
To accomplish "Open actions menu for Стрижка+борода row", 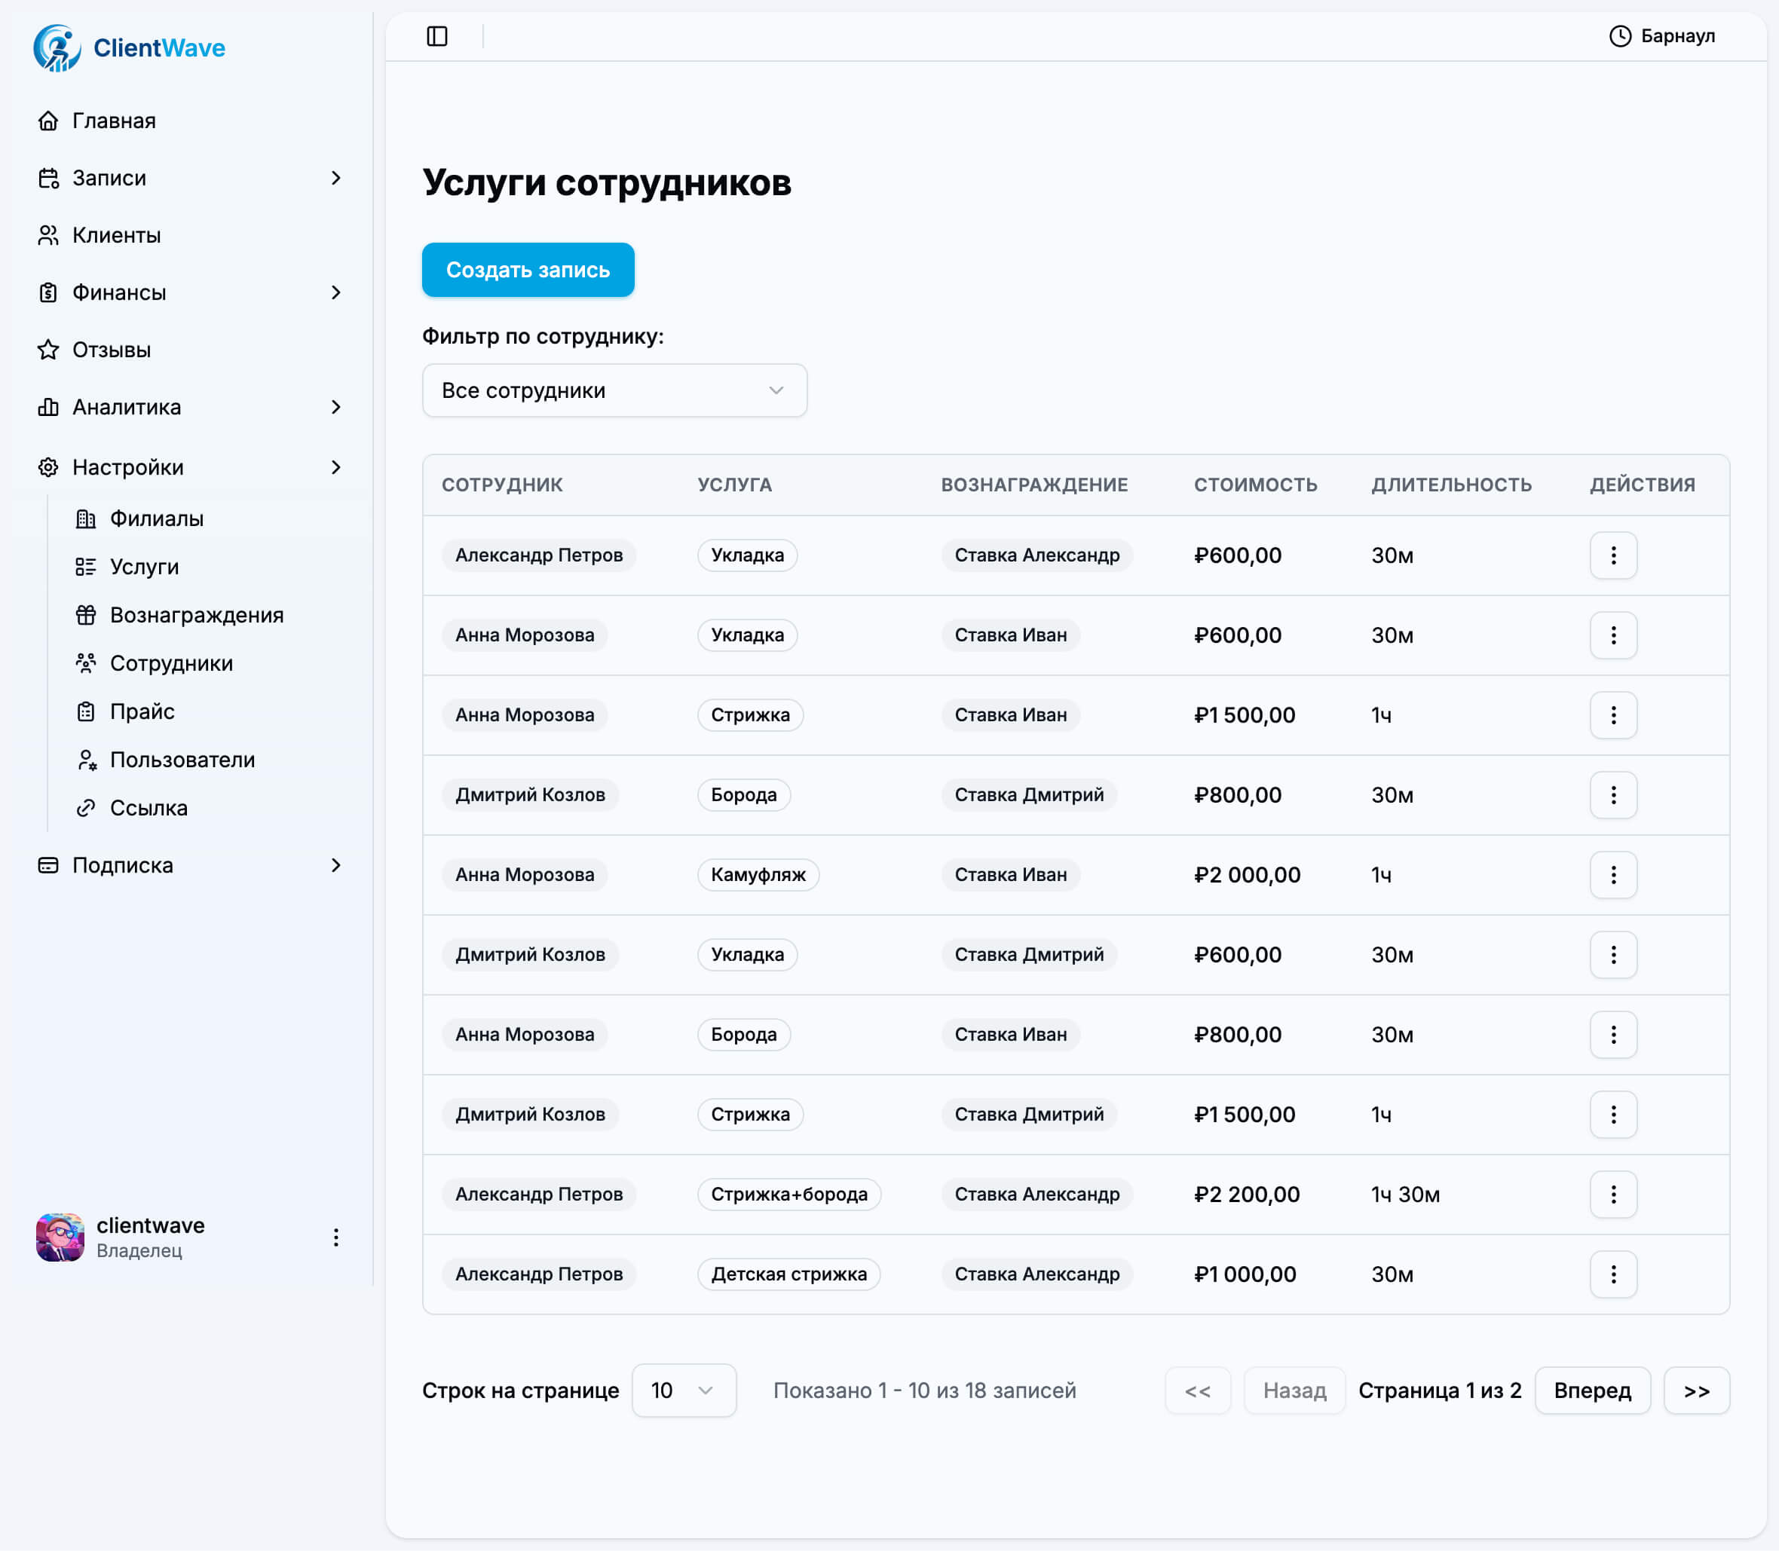I will tap(1613, 1195).
